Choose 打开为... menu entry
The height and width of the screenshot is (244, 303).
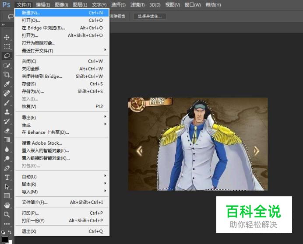pyautogui.click(x=62, y=35)
